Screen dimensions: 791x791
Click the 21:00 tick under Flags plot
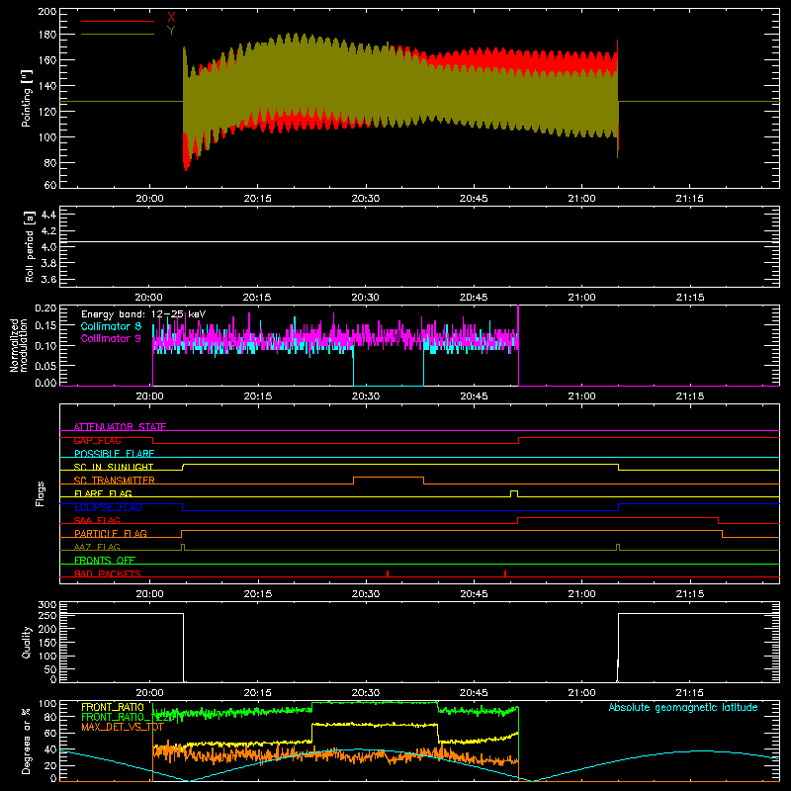pyautogui.click(x=581, y=594)
